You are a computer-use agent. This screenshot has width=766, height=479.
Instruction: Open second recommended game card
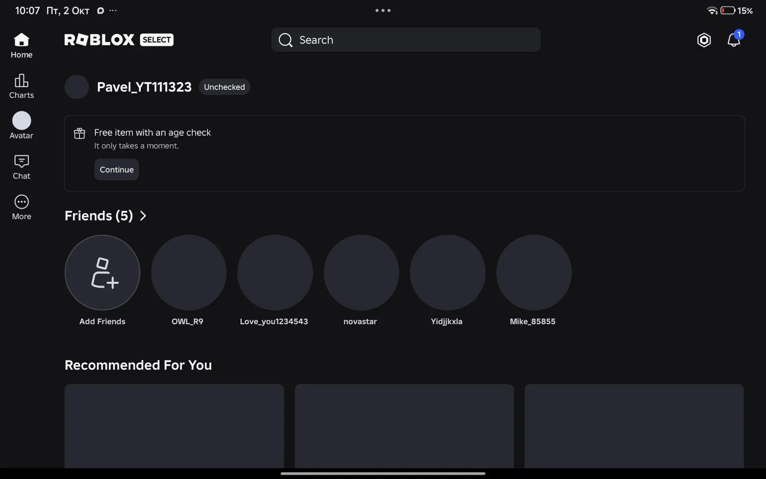[404, 426]
